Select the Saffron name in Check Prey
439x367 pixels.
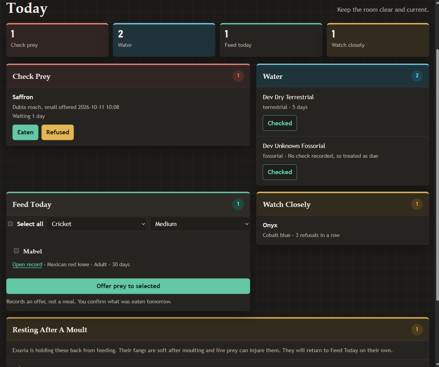coord(23,97)
